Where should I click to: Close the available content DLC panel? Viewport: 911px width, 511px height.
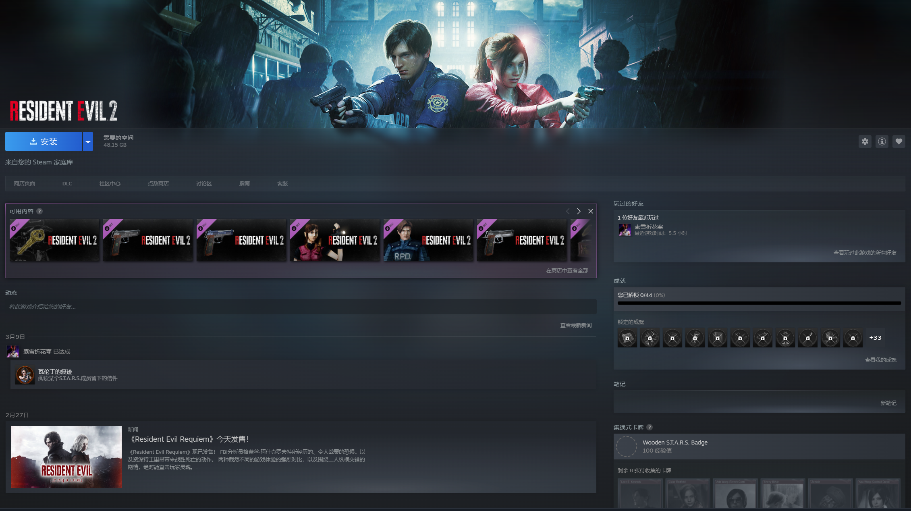coord(590,211)
